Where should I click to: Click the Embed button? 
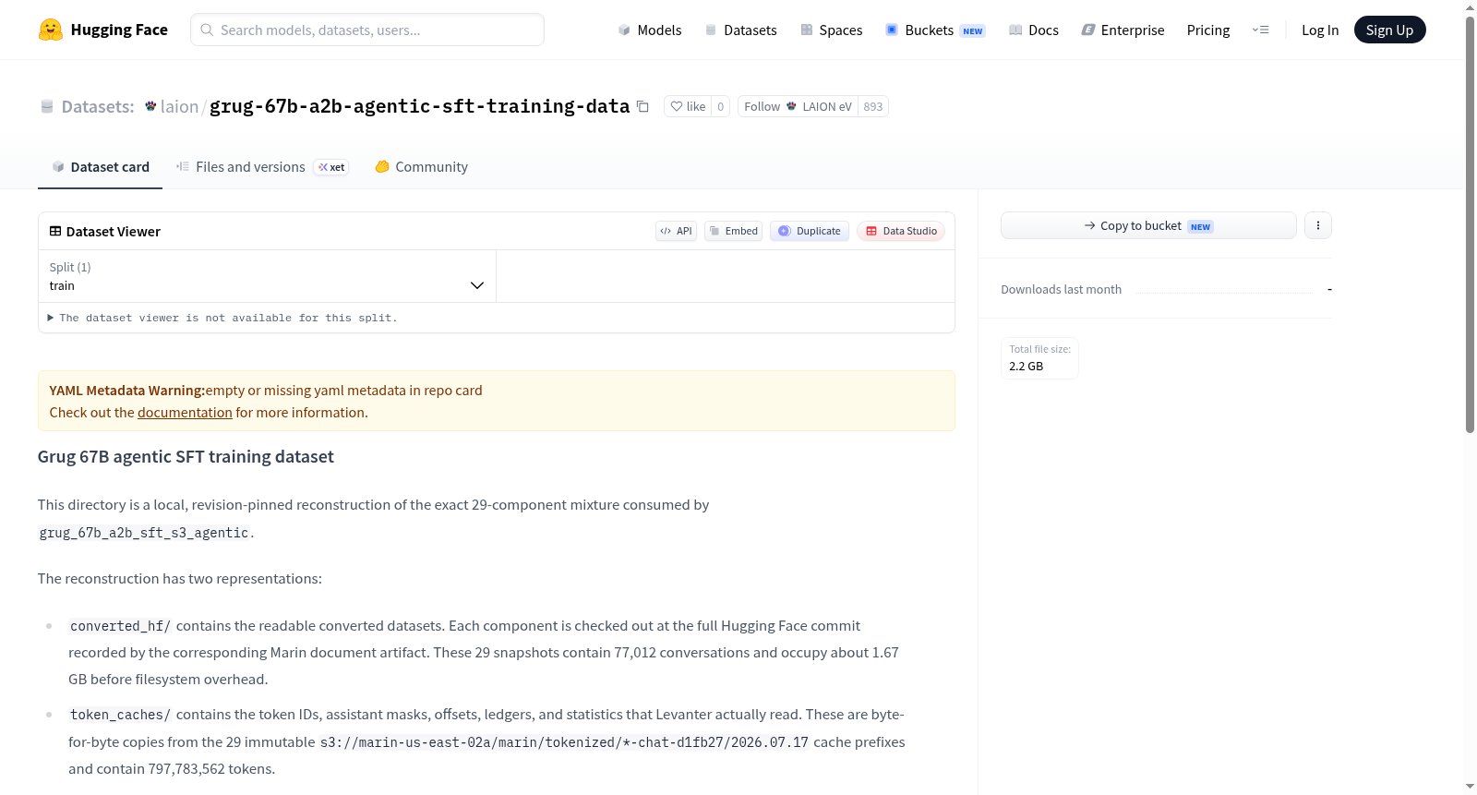click(733, 231)
